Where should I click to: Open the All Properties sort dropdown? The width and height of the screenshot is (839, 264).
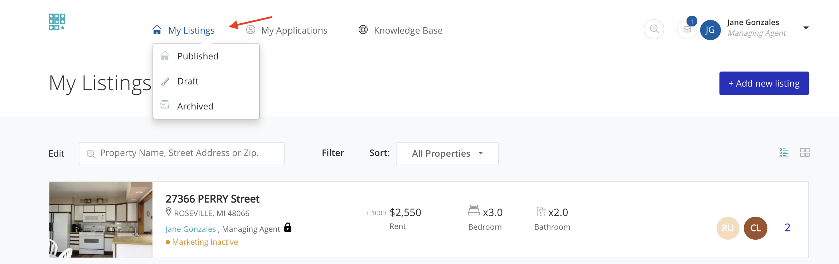pyautogui.click(x=447, y=153)
